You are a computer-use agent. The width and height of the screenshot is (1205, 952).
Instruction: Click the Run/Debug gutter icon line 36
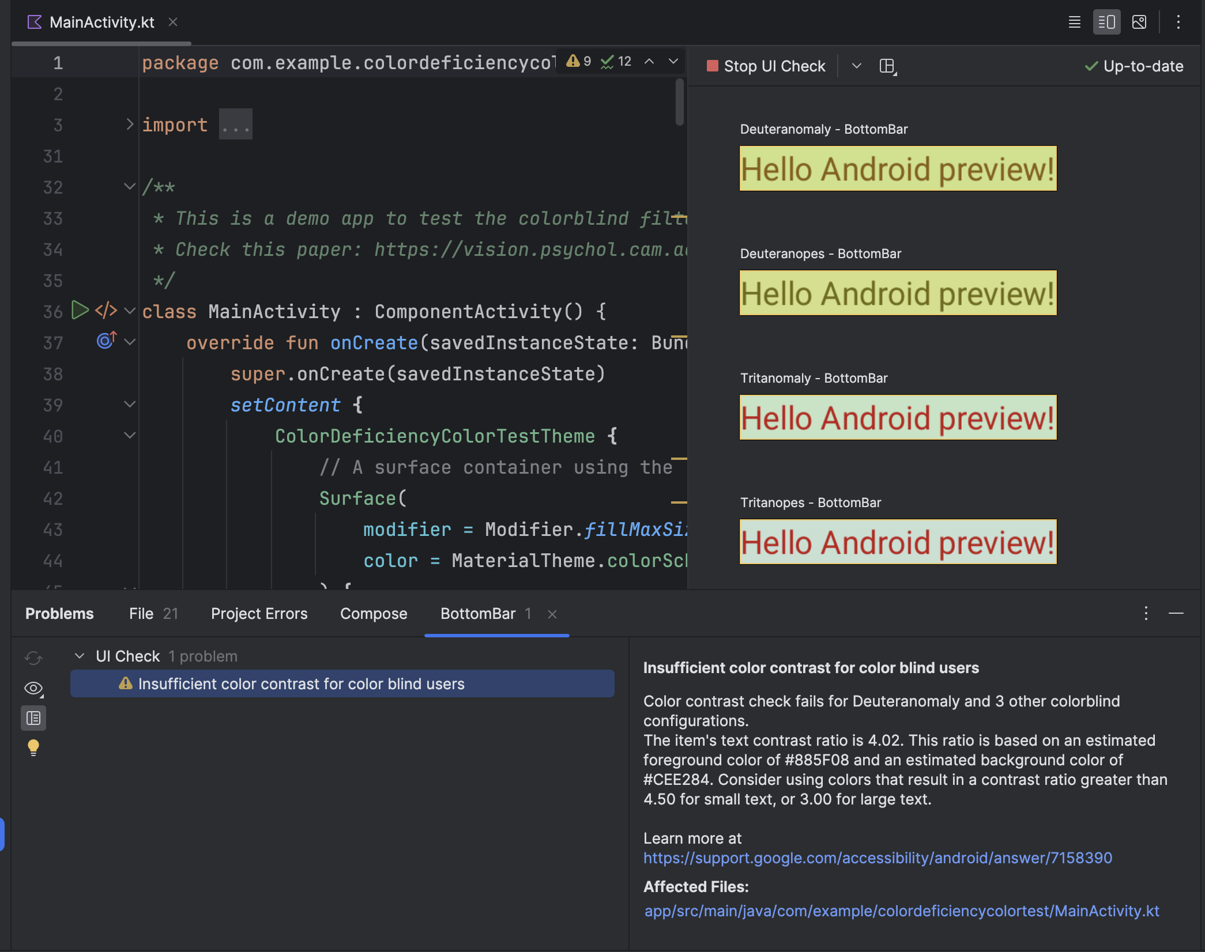point(78,310)
